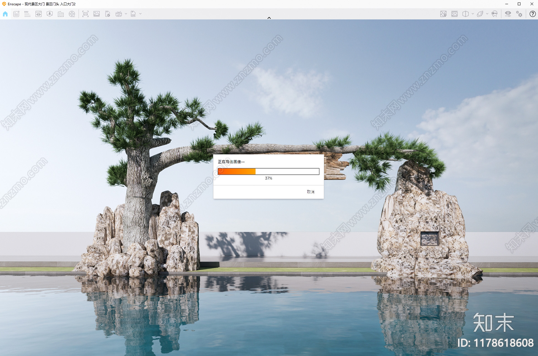This screenshot has width=538, height=356.
Task: Click the 37% progress text
Action: 269,178
